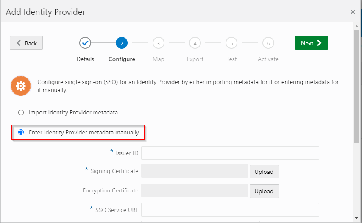Focus the Issuer ID text field

pos(230,153)
